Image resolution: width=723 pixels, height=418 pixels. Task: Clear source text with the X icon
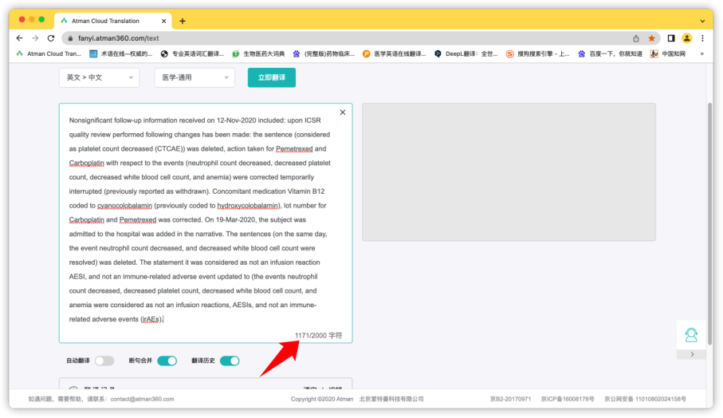[x=343, y=112]
